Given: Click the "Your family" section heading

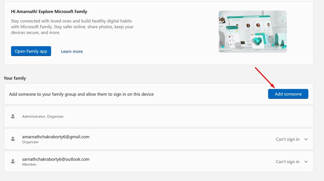Looking at the screenshot, I should pyautogui.click(x=15, y=78).
